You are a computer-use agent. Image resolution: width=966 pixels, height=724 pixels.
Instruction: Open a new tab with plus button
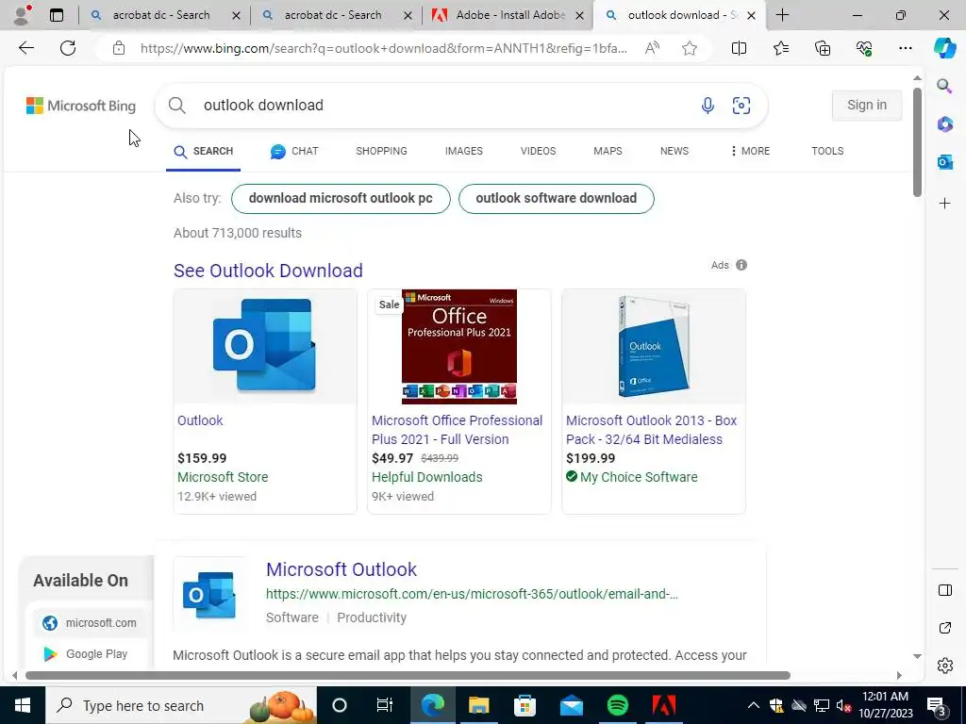point(782,15)
